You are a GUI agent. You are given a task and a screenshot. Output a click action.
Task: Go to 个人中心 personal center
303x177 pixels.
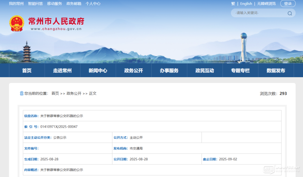pos(93,4)
